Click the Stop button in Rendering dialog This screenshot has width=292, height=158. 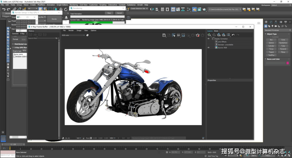[x=109, y=13]
